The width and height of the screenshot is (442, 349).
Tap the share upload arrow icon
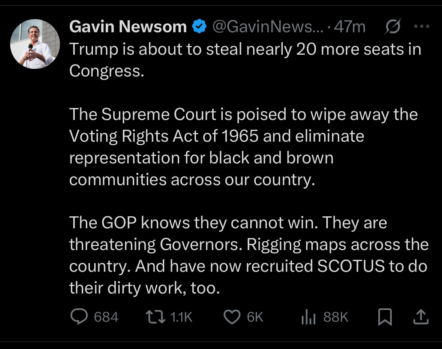420,317
